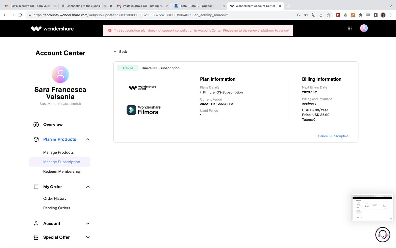Click the Next Billing Date value 2023-11-2
This screenshot has width=396, height=248.
(310, 92)
